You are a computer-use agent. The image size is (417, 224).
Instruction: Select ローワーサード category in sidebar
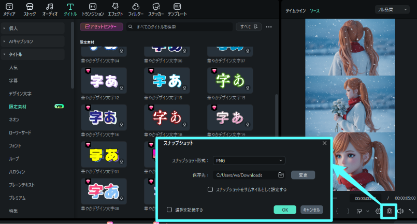(20, 132)
